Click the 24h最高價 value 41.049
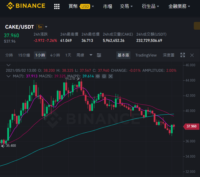The height and width of the screenshot is (177, 200). [66, 41]
